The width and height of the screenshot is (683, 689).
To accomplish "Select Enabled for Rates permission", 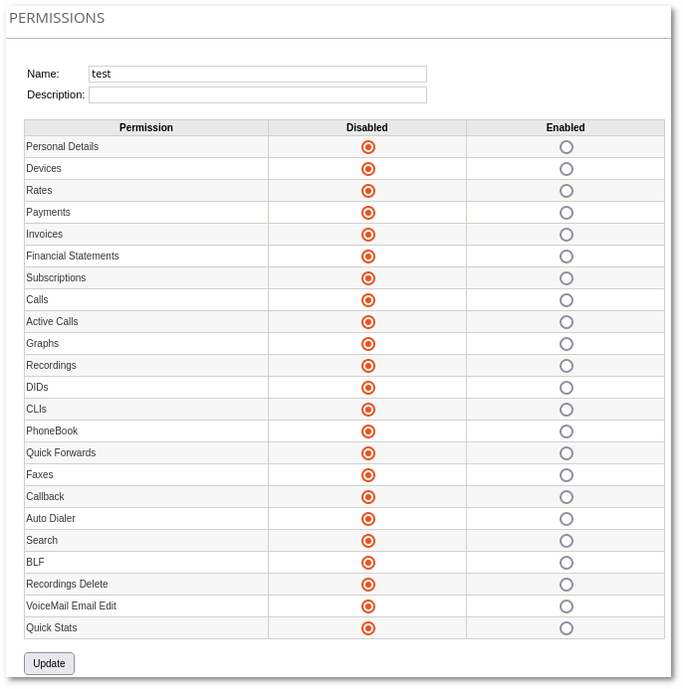I will (x=567, y=191).
